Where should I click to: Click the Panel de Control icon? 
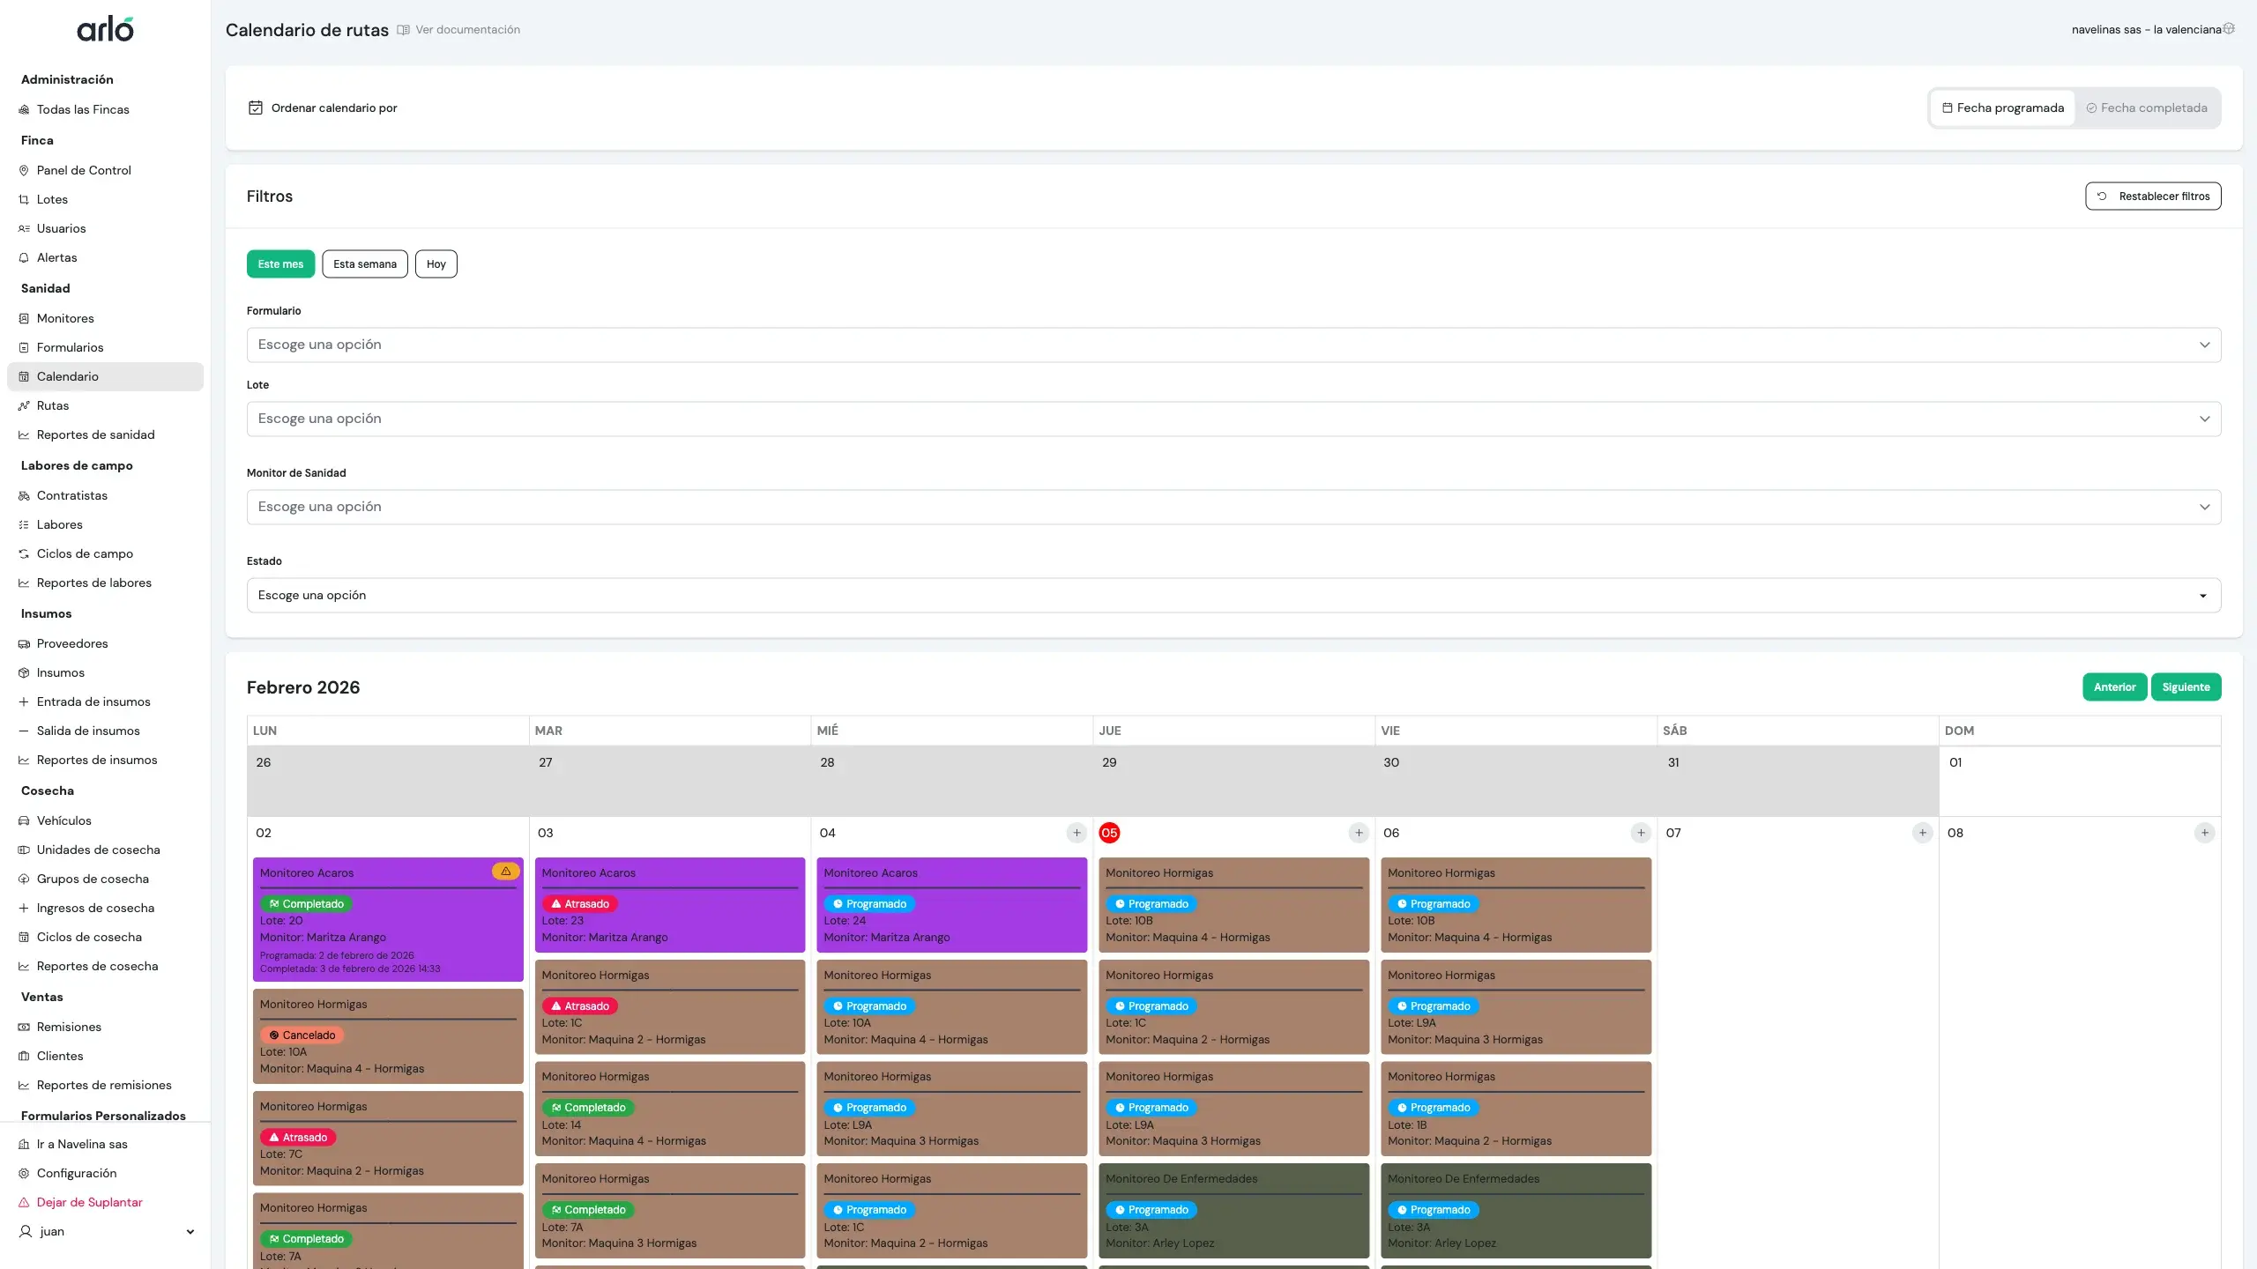click(23, 170)
